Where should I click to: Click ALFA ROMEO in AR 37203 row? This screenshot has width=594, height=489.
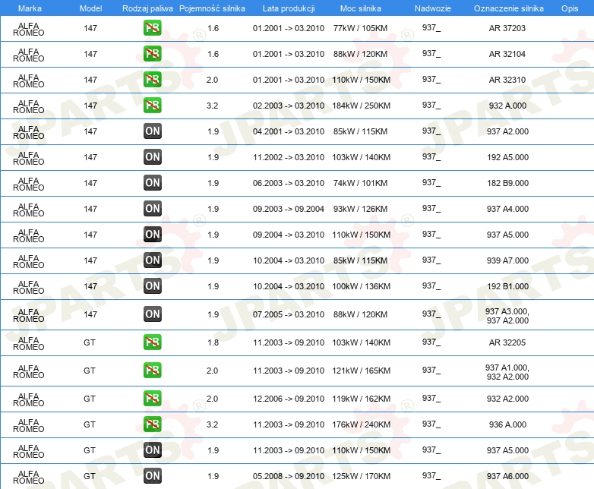tap(28, 29)
